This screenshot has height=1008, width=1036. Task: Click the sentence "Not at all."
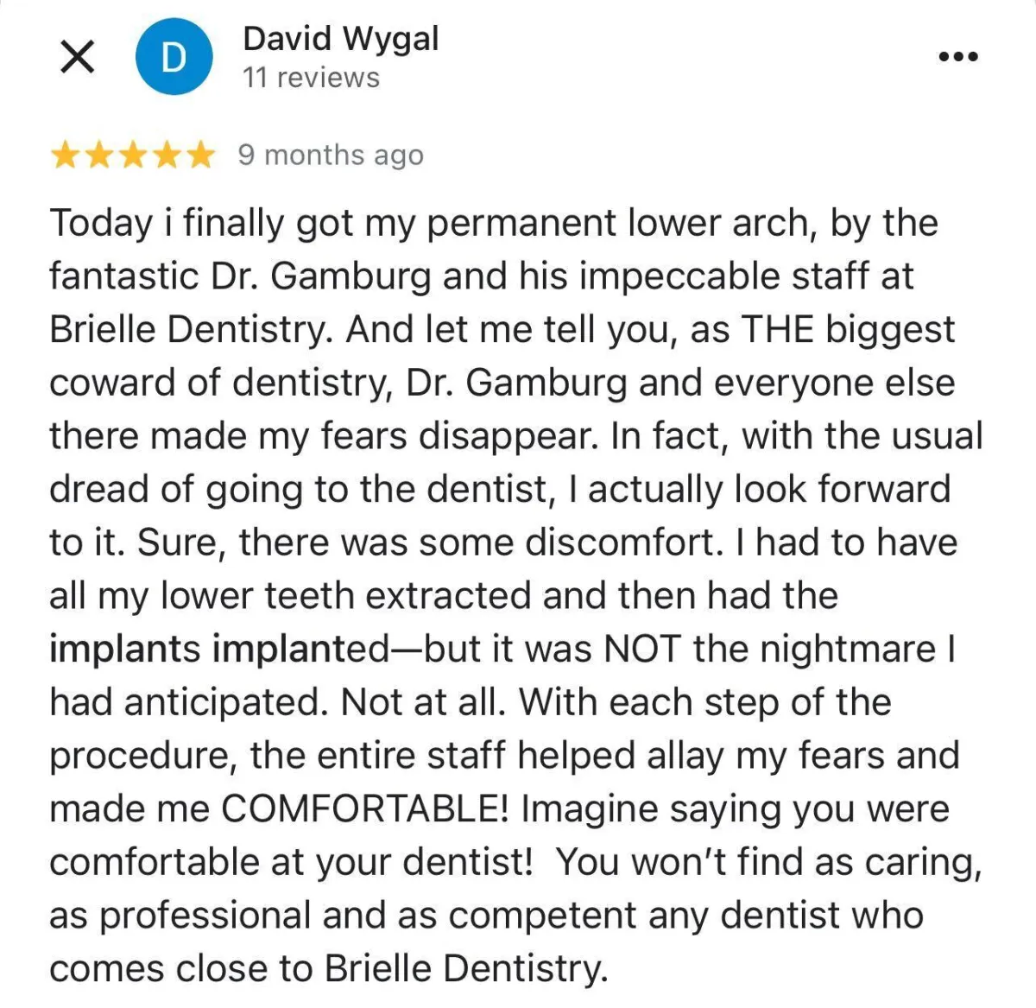click(422, 702)
